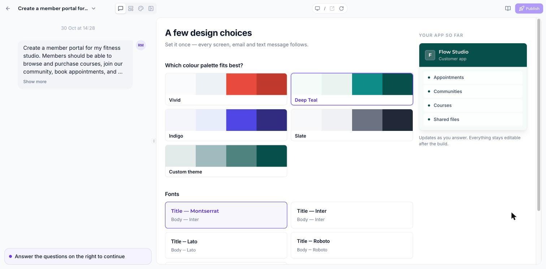Click the page vertical scrollbar thumb
546x269 pixels.
(539, 115)
